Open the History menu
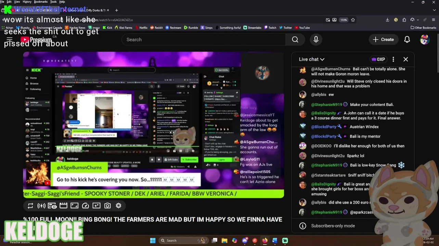This screenshot has height=246, width=439. 27,2
